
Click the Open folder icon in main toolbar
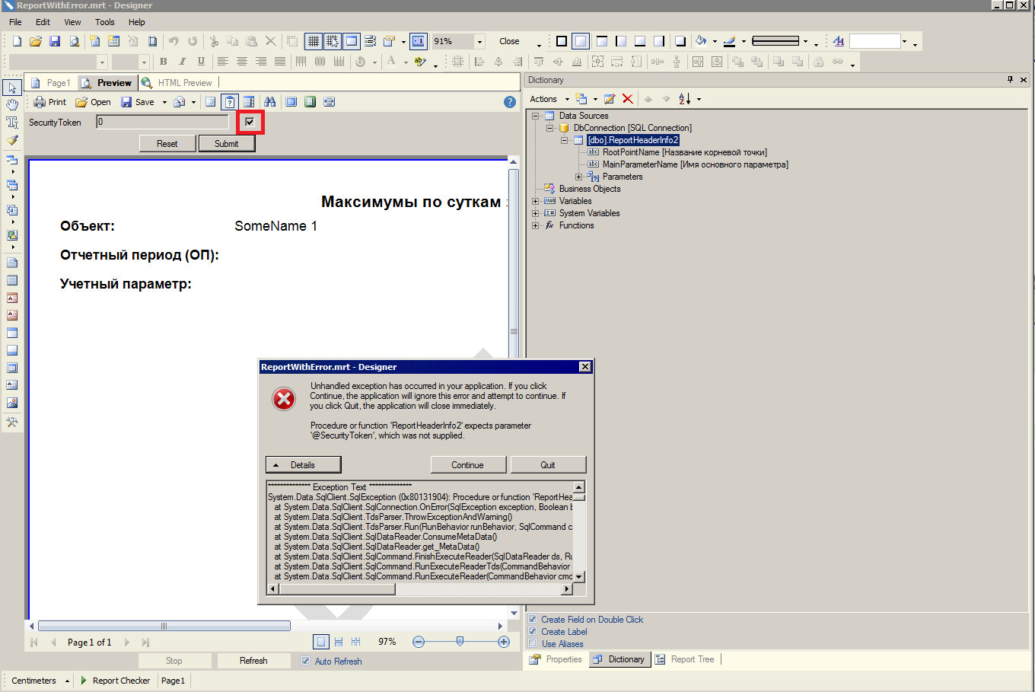[x=35, y=41]
